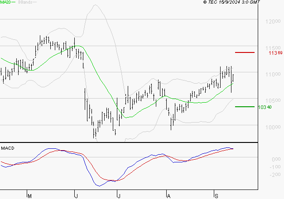This screenshot has width=284, height=199.
Task: Click the 10500 price axis label
Action: click(273, 100)
